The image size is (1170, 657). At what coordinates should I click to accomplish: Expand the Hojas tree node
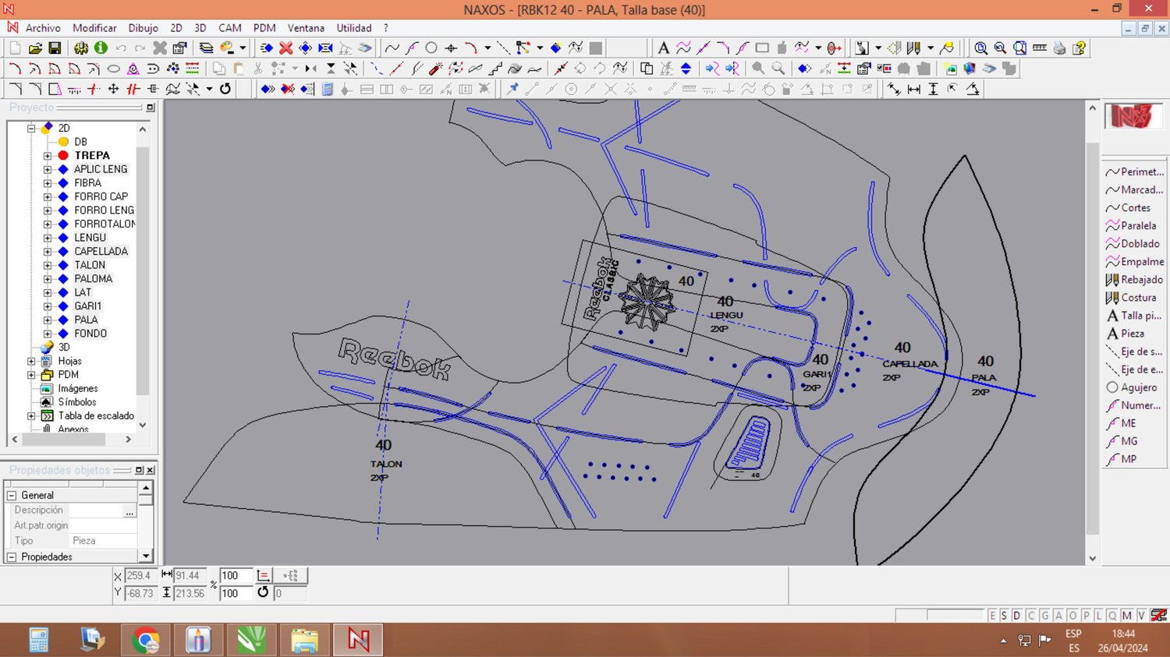[x=31, y=362]
